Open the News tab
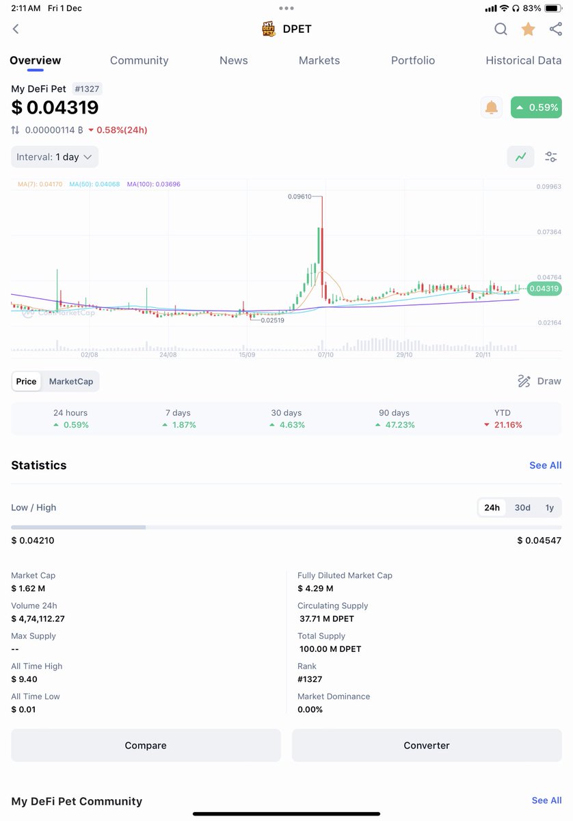 click(x=233, y=60)
